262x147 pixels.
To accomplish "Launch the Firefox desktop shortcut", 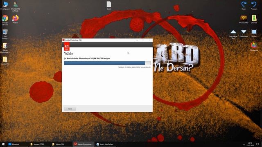I will point(16,19).
